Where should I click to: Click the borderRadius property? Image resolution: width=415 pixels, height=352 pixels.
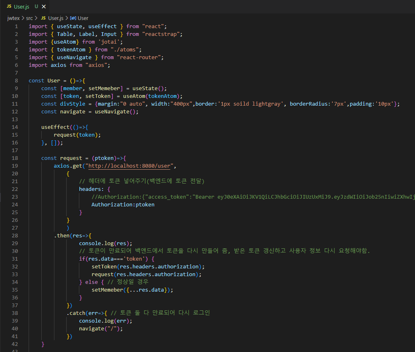[308, 104]
